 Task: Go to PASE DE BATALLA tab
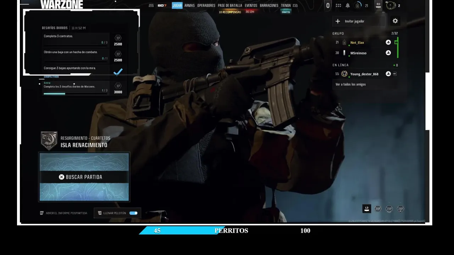pos(230,5)
